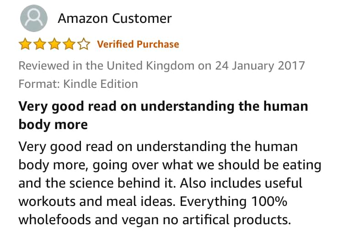
Task: Click "body more" in the bold title
Action: tap(53, 125)
